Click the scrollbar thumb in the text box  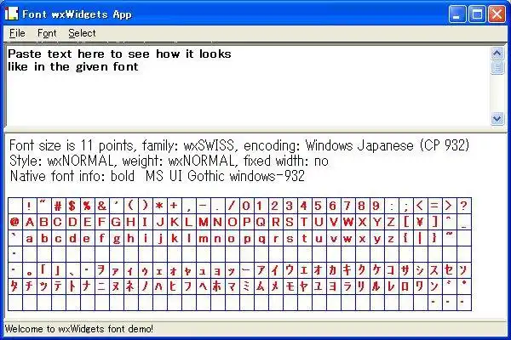pyautogui.click(x=497, y=68)
